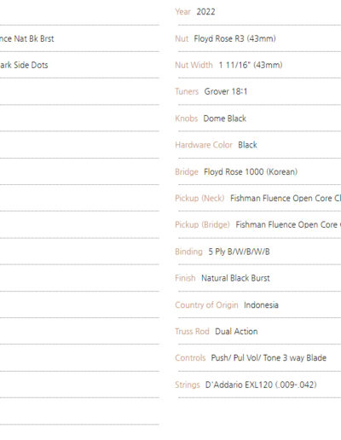The width and height of the screenshot is (341, 440).
Task: Click the Year 2022 specification value
Action: [205, 12]
